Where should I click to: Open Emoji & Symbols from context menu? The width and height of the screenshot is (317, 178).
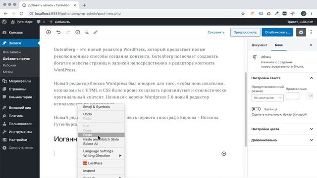[x=101, y=107]
